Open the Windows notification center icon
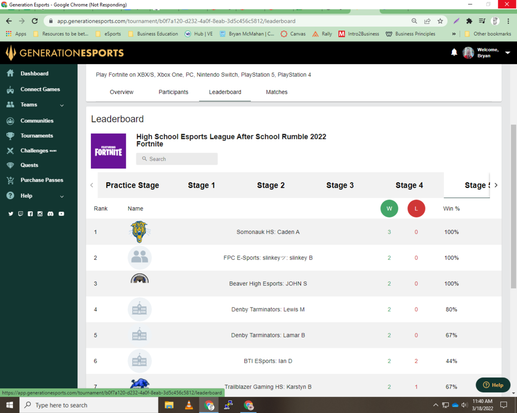This screenshot has width=517, height=413. (503, 405)
